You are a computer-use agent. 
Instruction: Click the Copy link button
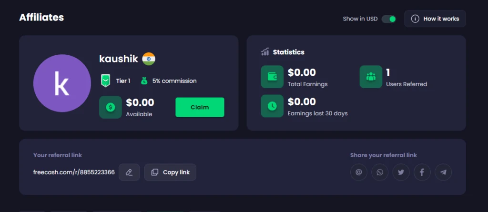[170, 172]
